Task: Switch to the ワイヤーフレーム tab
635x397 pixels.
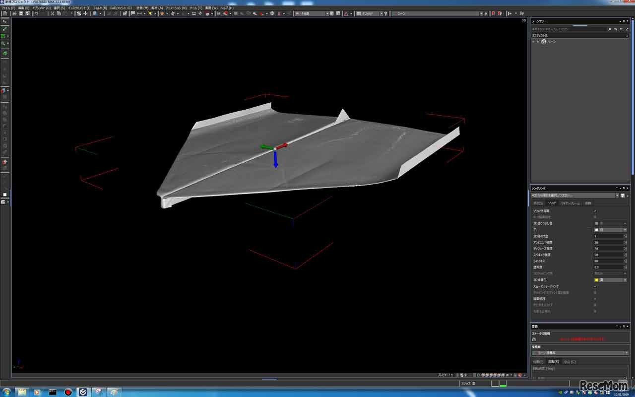Action: pyautogui.click(x=569, y=203)
